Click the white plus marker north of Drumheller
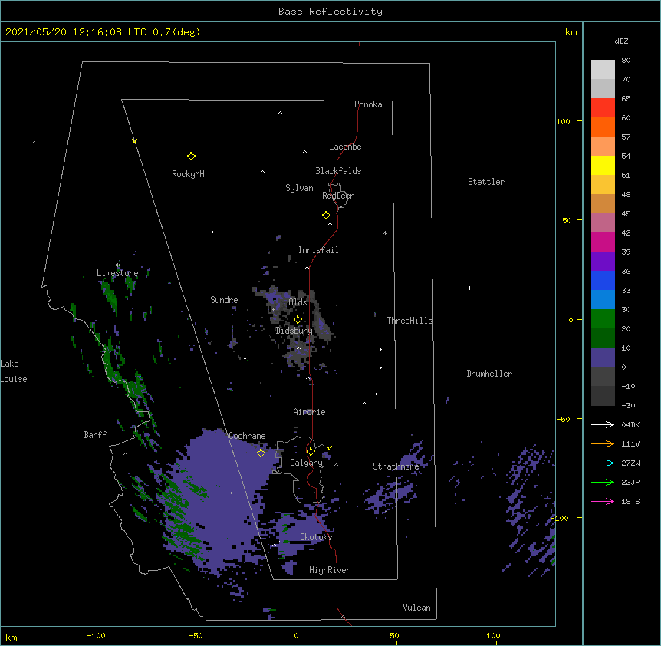This screenshot has height=646, width=661. click(x=469, y=288)
